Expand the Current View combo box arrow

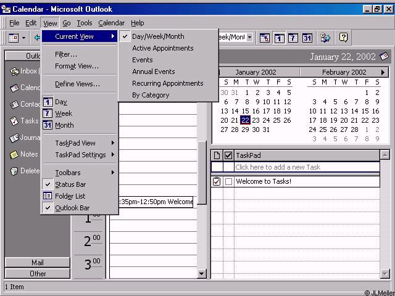tap(249, 38)
